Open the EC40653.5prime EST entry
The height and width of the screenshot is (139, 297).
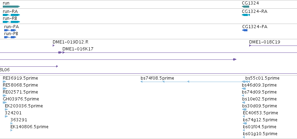(260, 113)
